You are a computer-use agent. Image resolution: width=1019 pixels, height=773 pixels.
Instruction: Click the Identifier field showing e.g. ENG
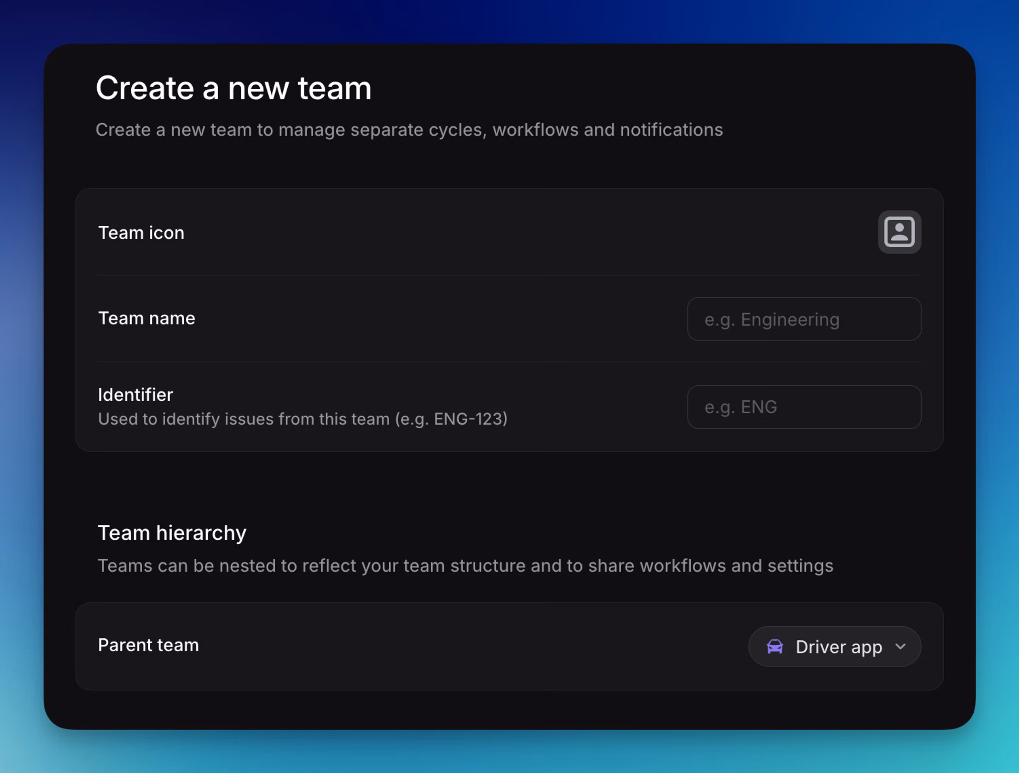(804, 407)
